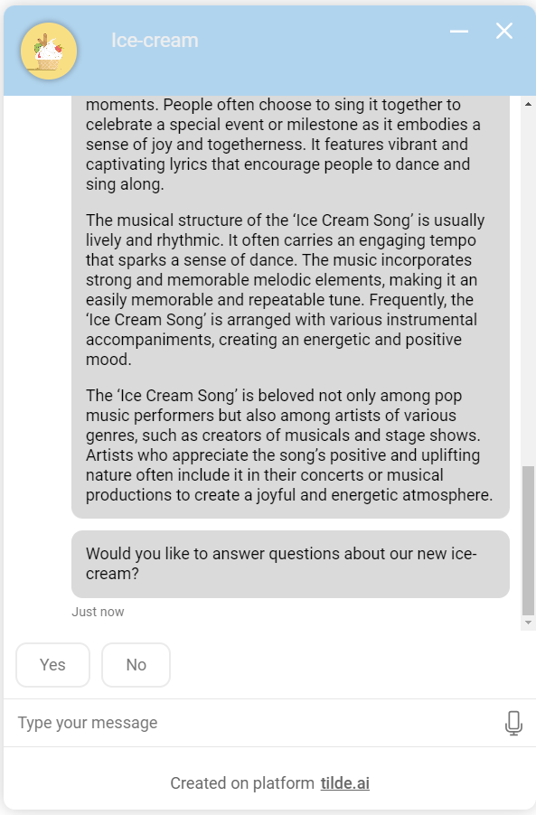The height and width of the screenshot is (815, 536).
Task: Click the ice-cream question message bubble
Action: 289,562
